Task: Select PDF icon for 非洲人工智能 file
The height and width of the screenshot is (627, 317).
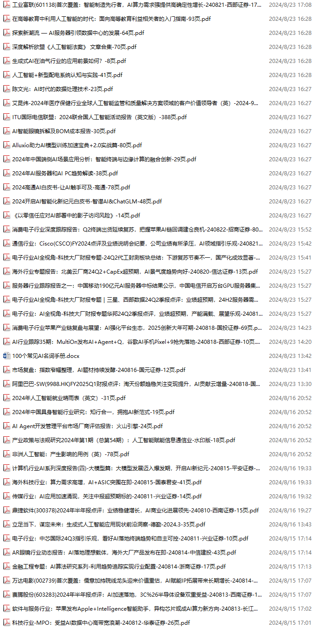Action: click(6, 454)
